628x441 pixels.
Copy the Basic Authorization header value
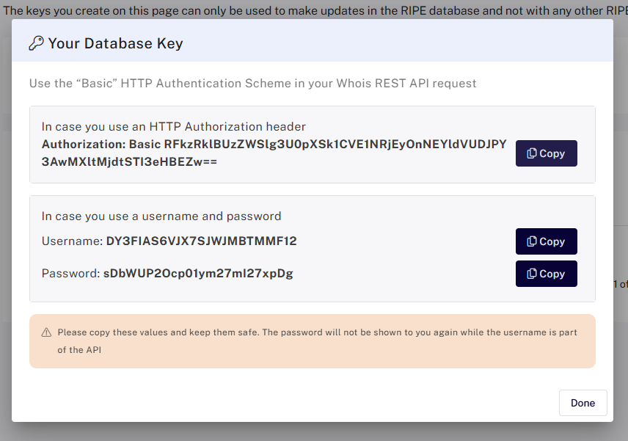[547, 153]
